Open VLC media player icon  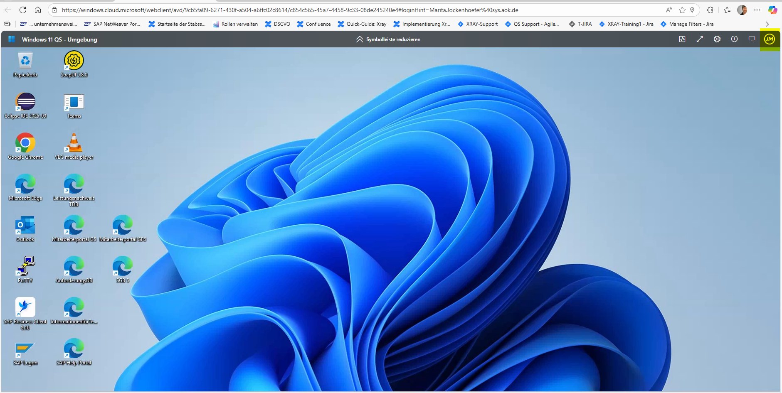74,143
